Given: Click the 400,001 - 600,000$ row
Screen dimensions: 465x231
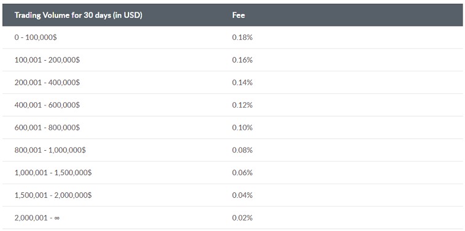Looking at the screenshot, I should (232, 105).
